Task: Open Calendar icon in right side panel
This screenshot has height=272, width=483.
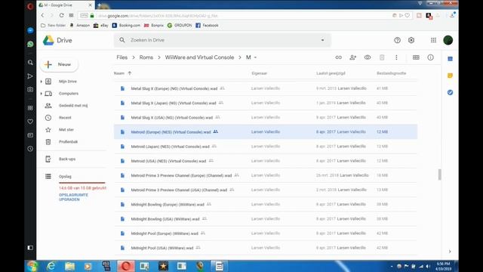Action: coord(450,59)
